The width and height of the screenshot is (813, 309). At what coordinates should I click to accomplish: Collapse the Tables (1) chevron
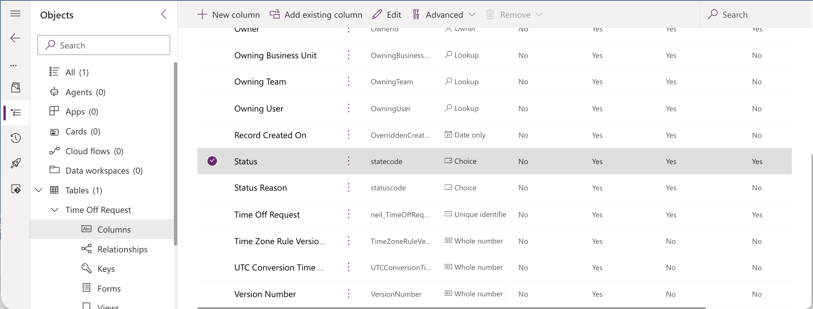click(x=39, y=190)
